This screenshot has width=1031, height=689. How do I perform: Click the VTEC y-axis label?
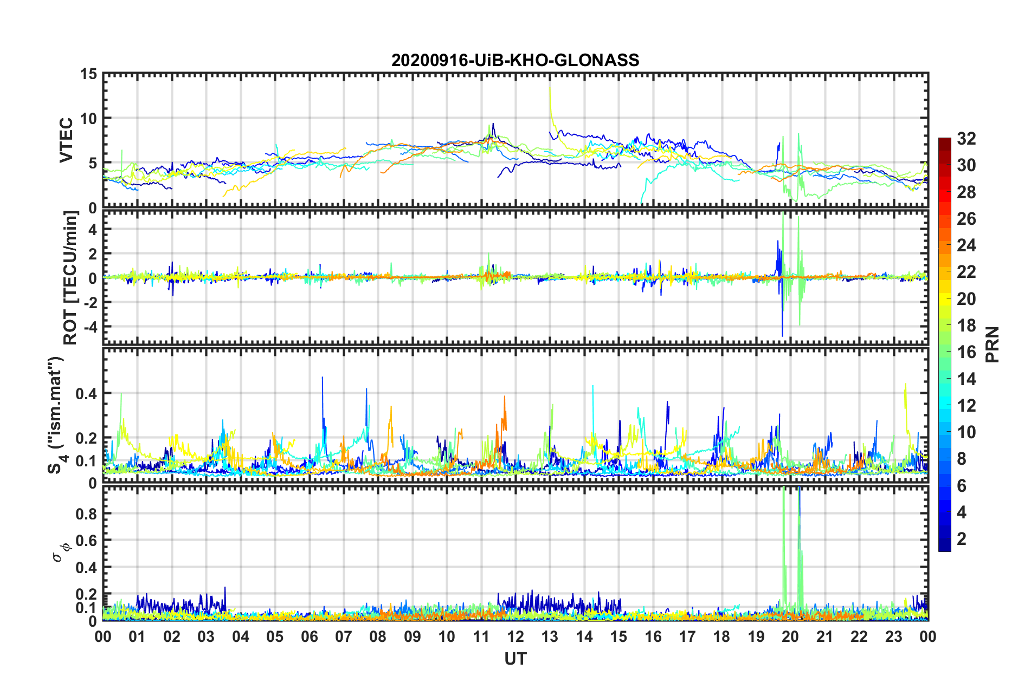tap(66, 140)
